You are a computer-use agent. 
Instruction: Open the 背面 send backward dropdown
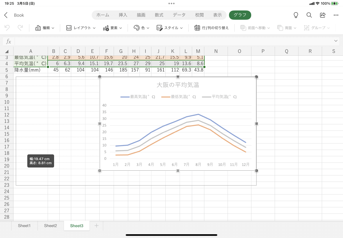click(x=287, y=28)
